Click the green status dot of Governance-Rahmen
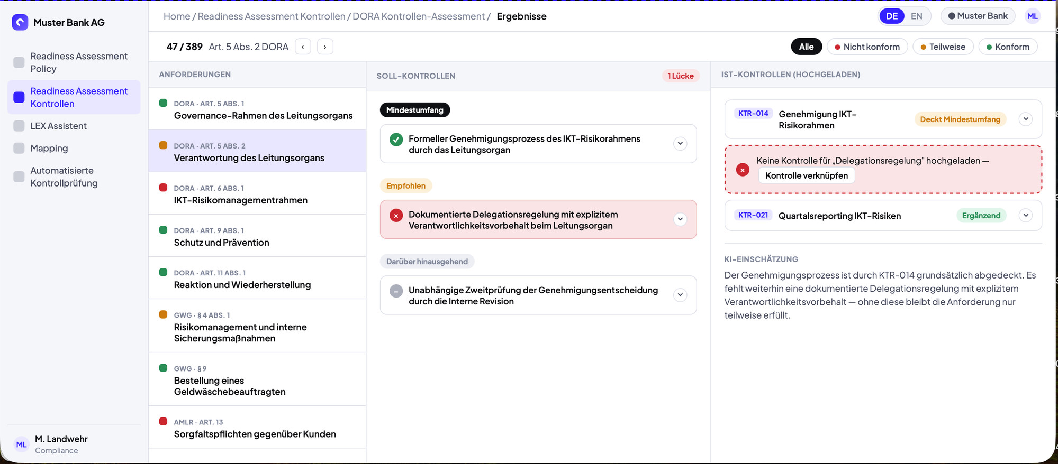Viewport: 1058px width, 464px height. coord(163,103)
